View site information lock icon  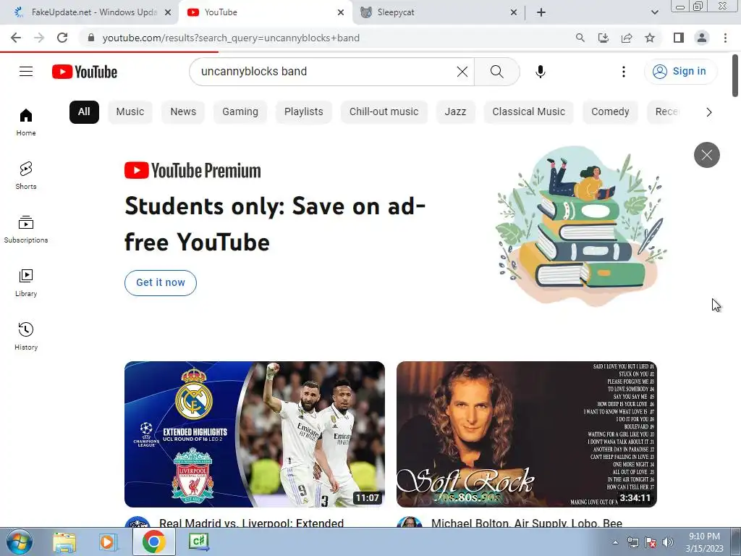91,38
